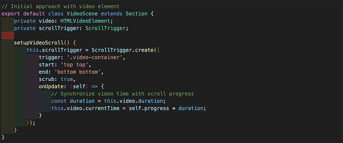Click the self parameter in onUpdate

[x=79, y=87]
